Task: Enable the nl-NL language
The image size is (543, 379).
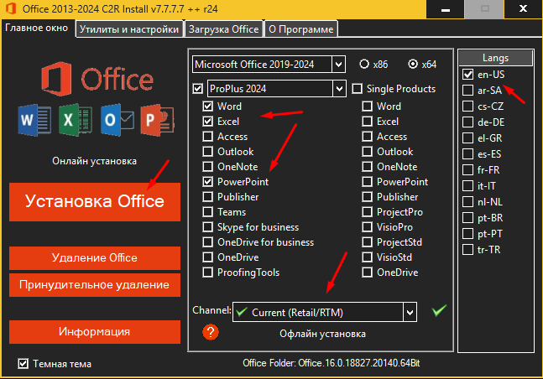Action: 467,202
